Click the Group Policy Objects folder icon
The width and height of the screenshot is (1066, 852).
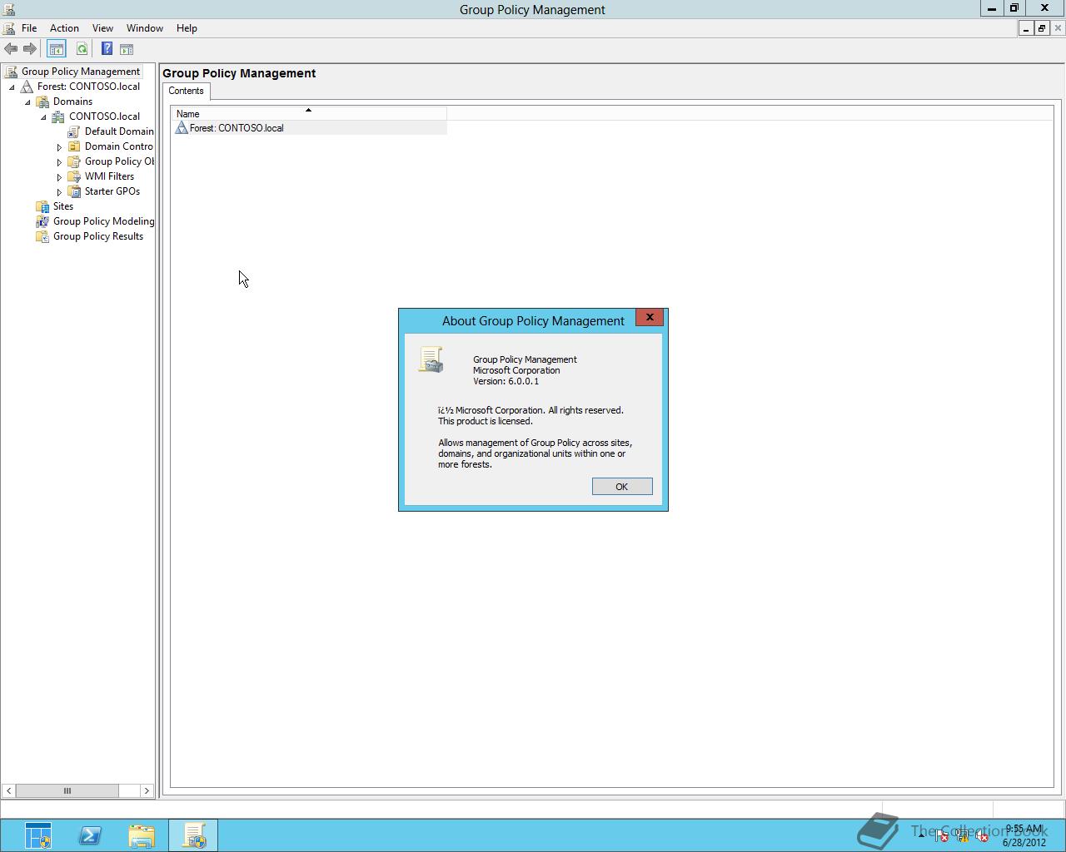74,161
